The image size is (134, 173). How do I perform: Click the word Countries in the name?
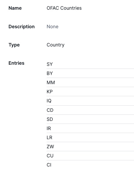click(x=71, y=8)
